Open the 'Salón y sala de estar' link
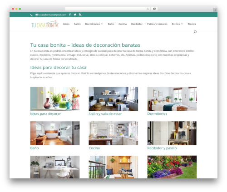The image size is (227, 192). (105, 114)
